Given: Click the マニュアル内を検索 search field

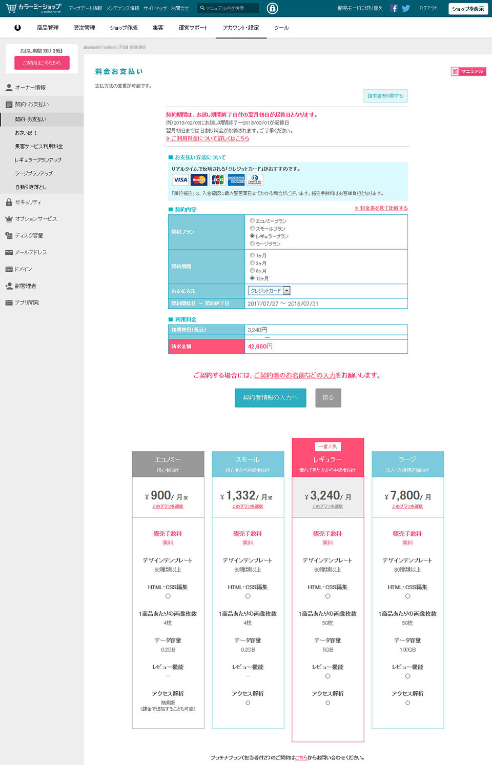Looking at the screenshot, I should 229,8.
